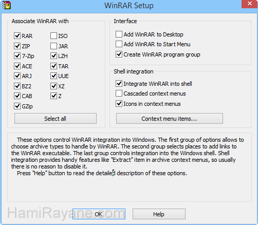Screen dimensions: 258x225
Task: Enable the ISO association checkbox
Action: (x=53, y=36)
